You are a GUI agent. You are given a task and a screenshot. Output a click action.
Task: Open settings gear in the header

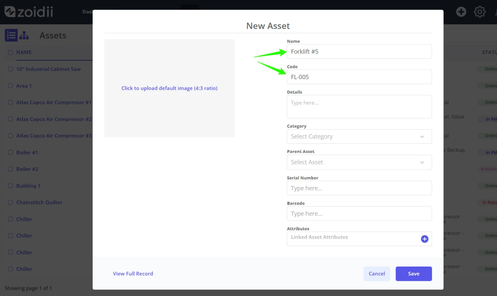click(x=480, y=12)
